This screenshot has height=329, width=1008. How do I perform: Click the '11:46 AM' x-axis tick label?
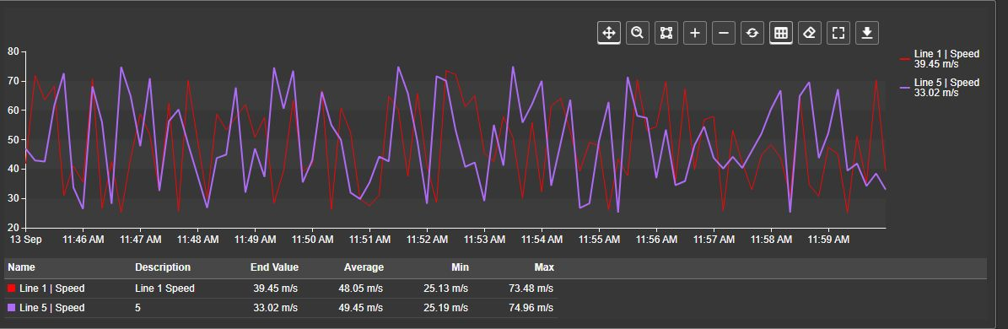click(x=83, y=240)
